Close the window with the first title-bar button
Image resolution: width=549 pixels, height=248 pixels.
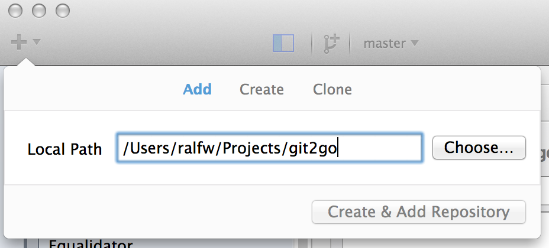pyautogui.click(x=15, y=11)
